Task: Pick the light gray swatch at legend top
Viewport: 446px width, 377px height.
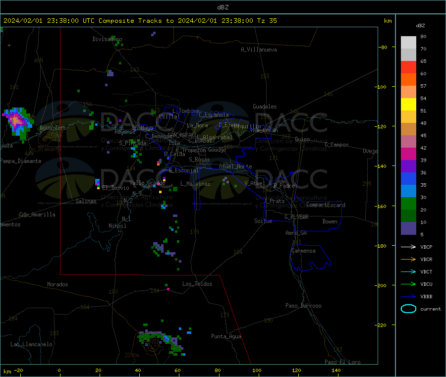Action: pyautogui.click(x=408, y=43)
